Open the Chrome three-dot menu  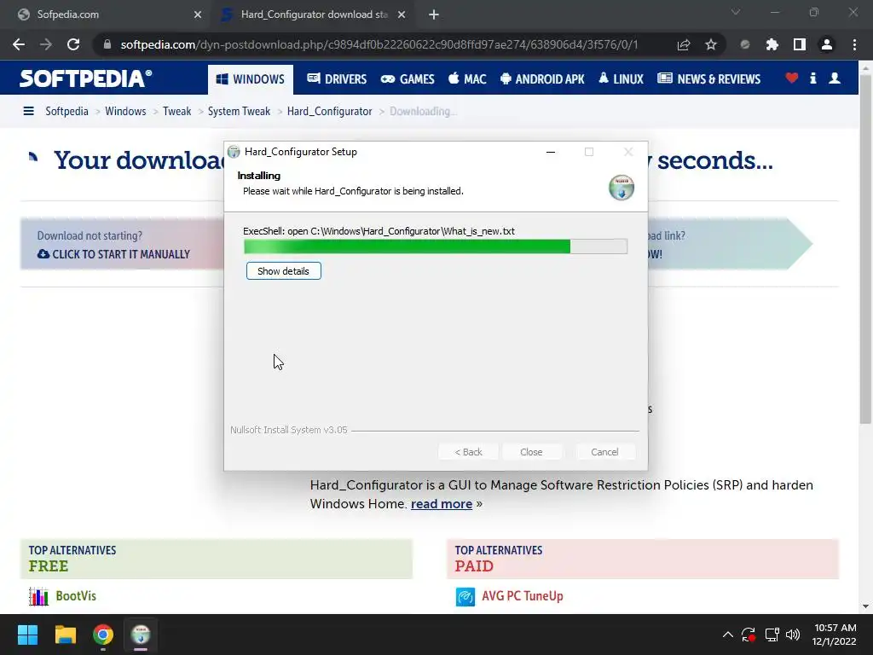click(x=854, y=44)
